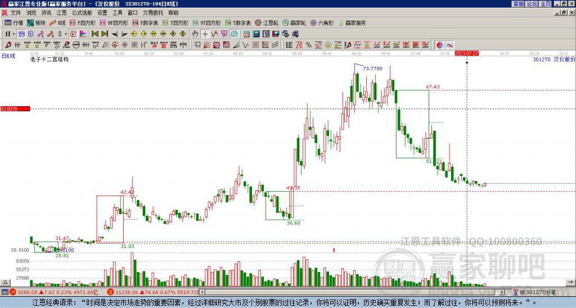This screenshot has width=576, height=308.
Task: Open the P数字表 tool
Action: tap(145, 22)
